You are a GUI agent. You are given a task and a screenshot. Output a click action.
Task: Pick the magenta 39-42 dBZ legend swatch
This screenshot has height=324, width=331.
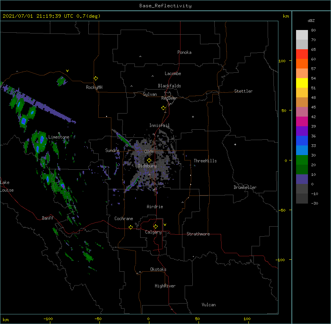(x=302, y=121)
